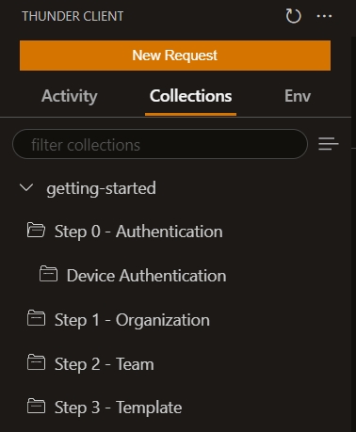
Task: Switch to the Env tab
Action: pos(298,96)
